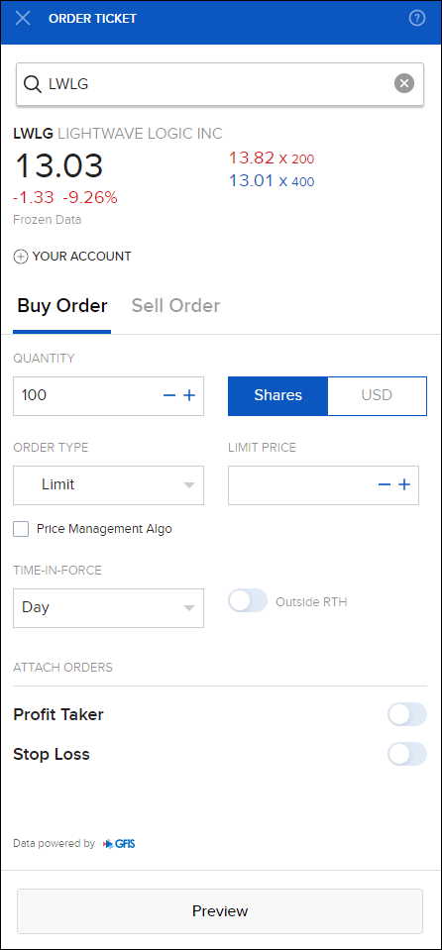Open the Time-in-Force Day dropdown
The height and width of the screenshot is (950, 442).
click(109, 607)
